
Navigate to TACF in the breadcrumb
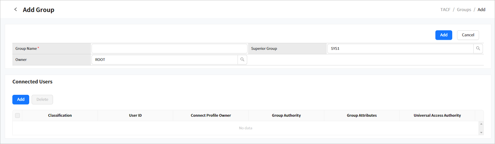[x=445, y=10]
